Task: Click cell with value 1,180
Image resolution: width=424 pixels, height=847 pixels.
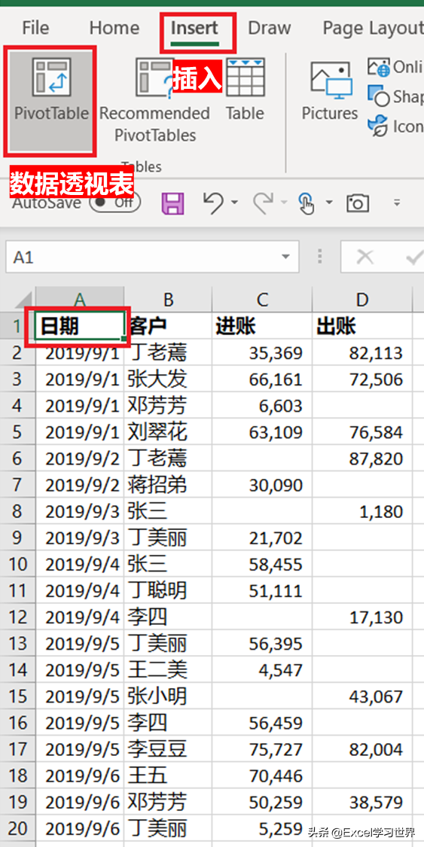Action: click(x=362, y=511)
